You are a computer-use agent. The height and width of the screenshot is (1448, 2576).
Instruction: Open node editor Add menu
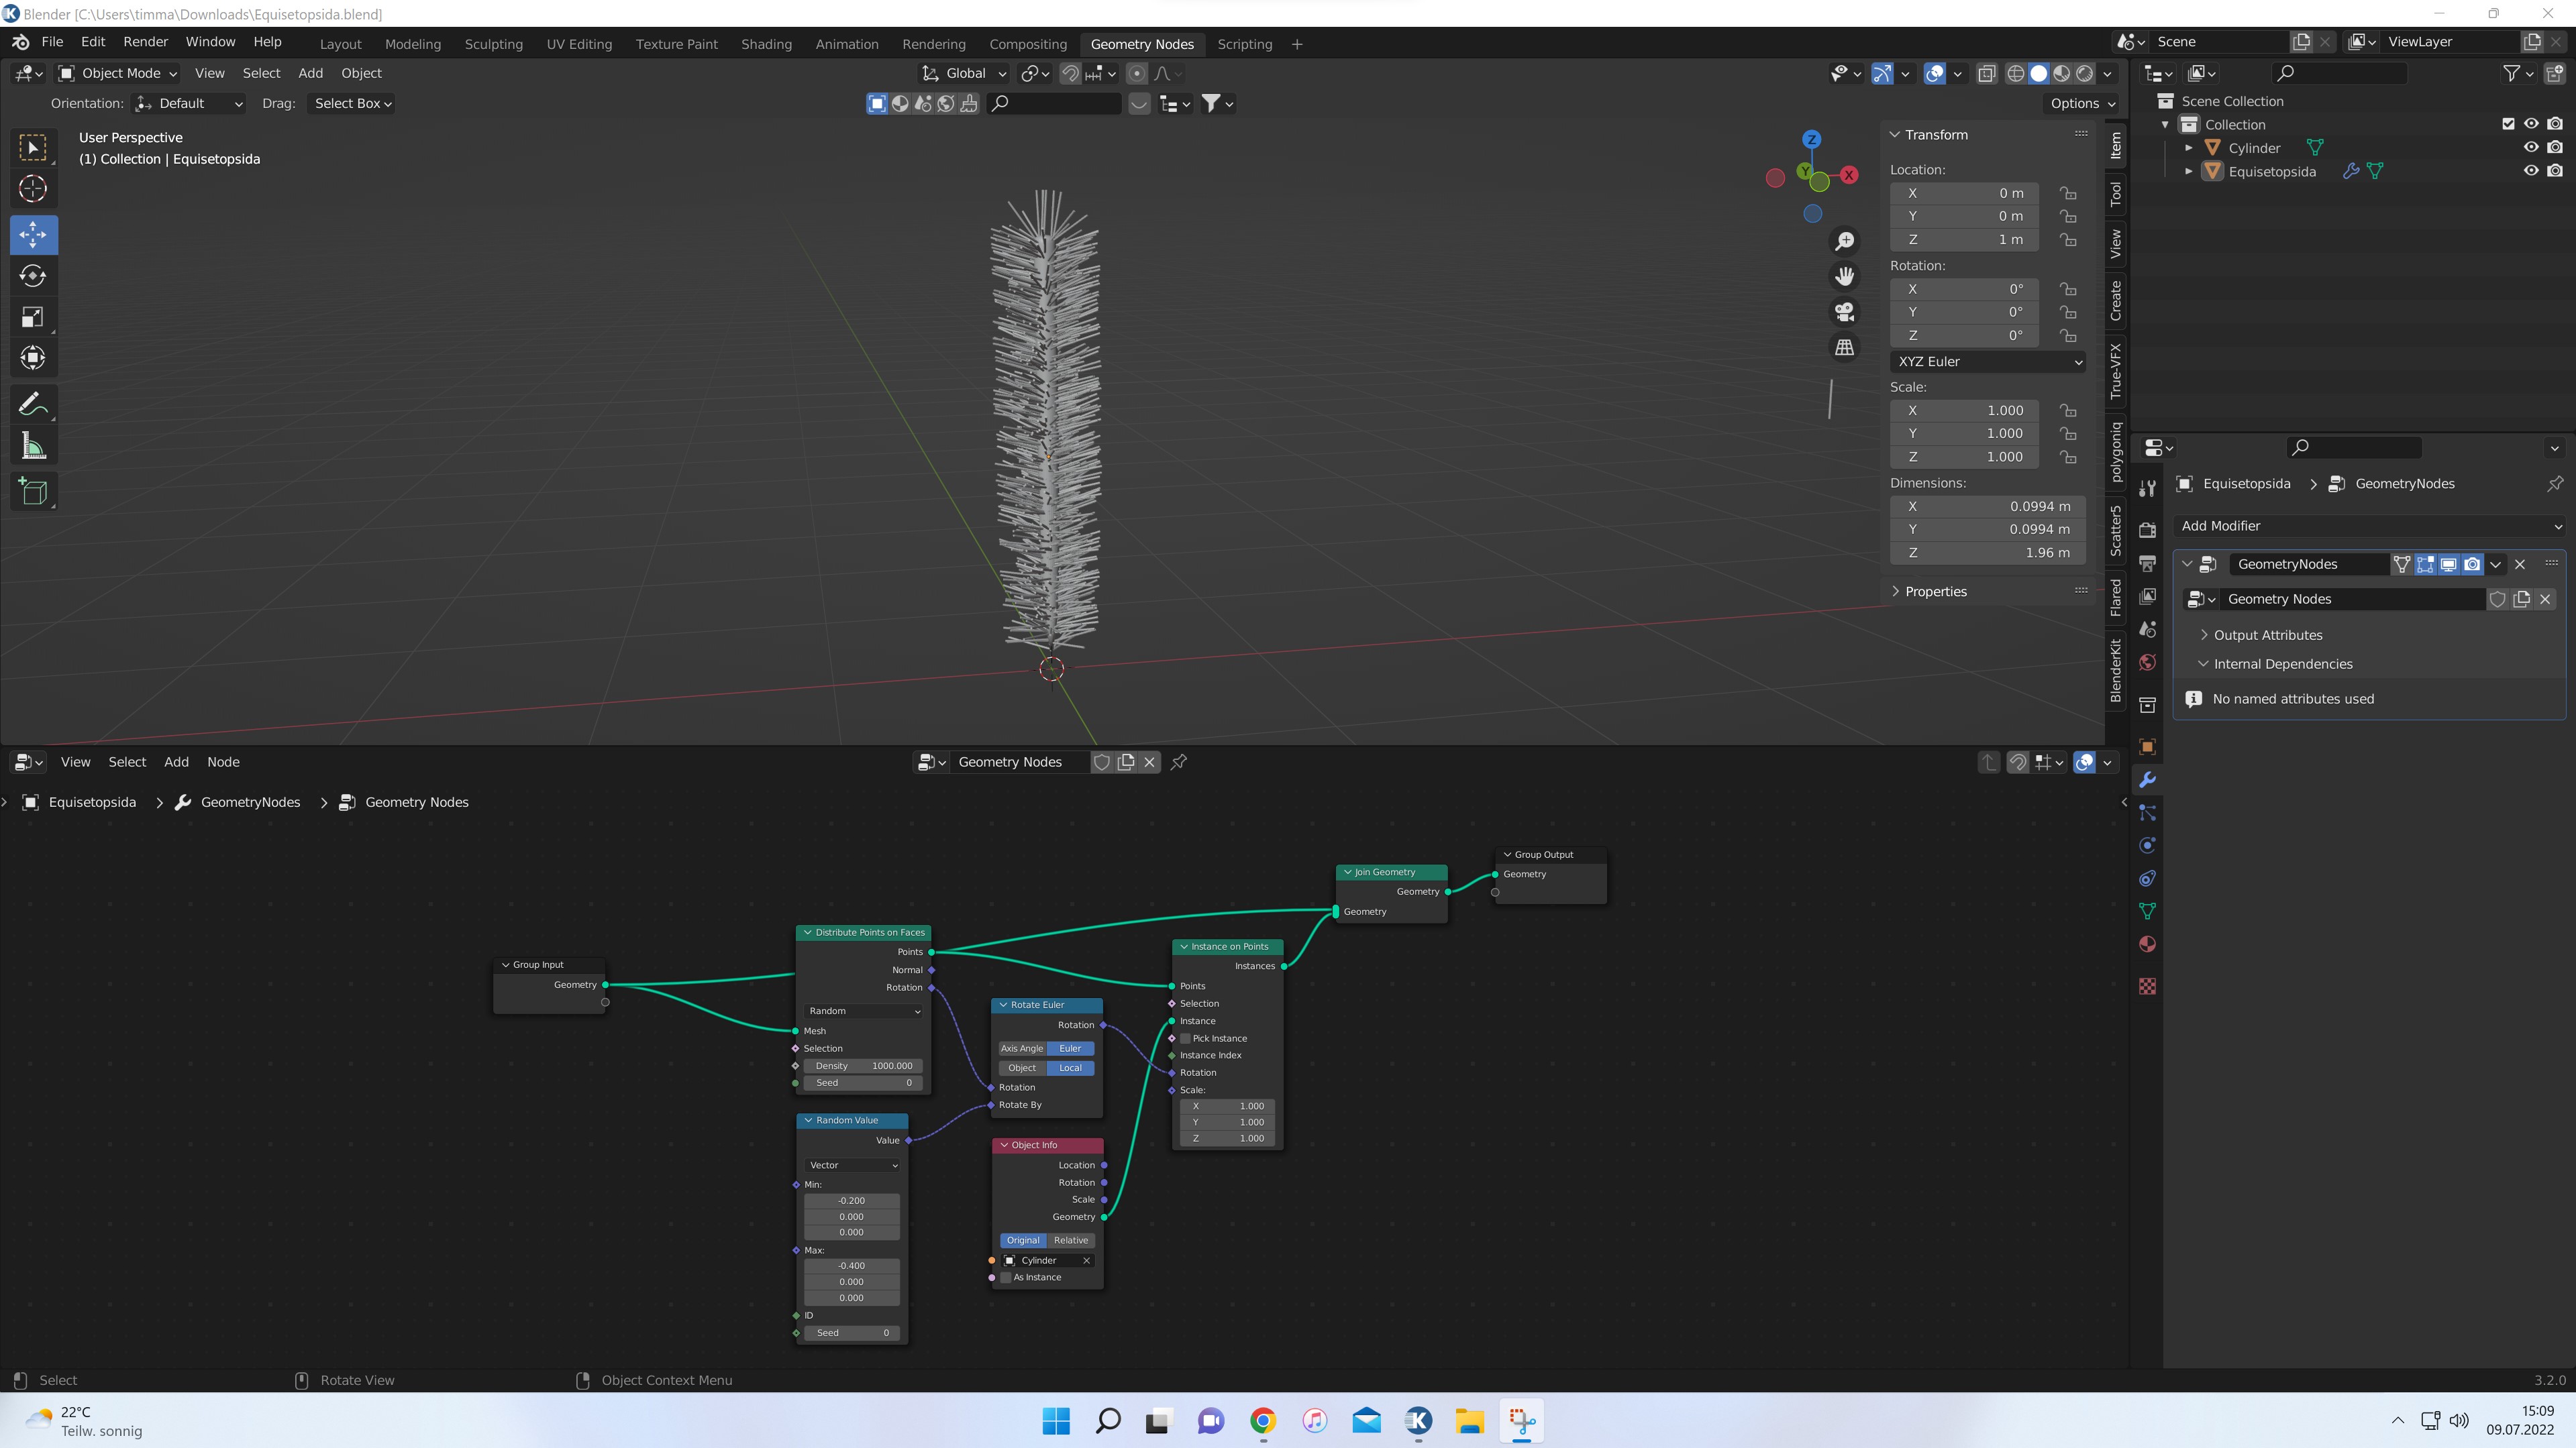176,763
